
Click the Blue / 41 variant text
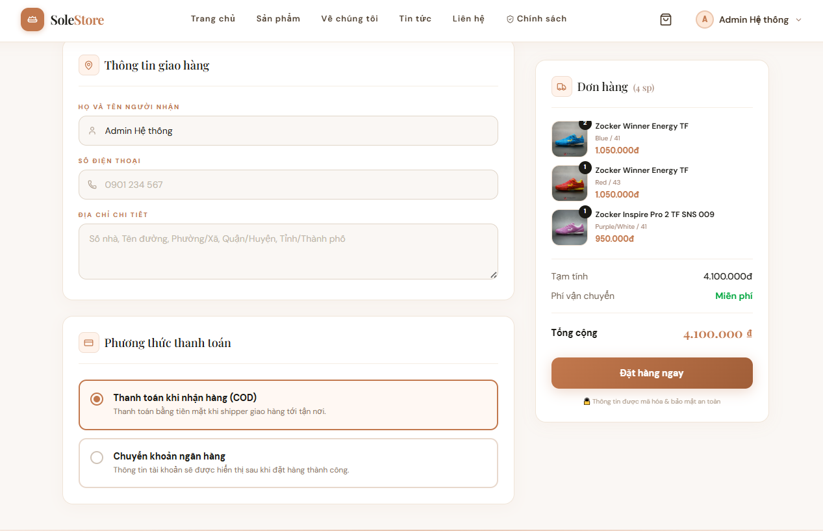(607, 138)
